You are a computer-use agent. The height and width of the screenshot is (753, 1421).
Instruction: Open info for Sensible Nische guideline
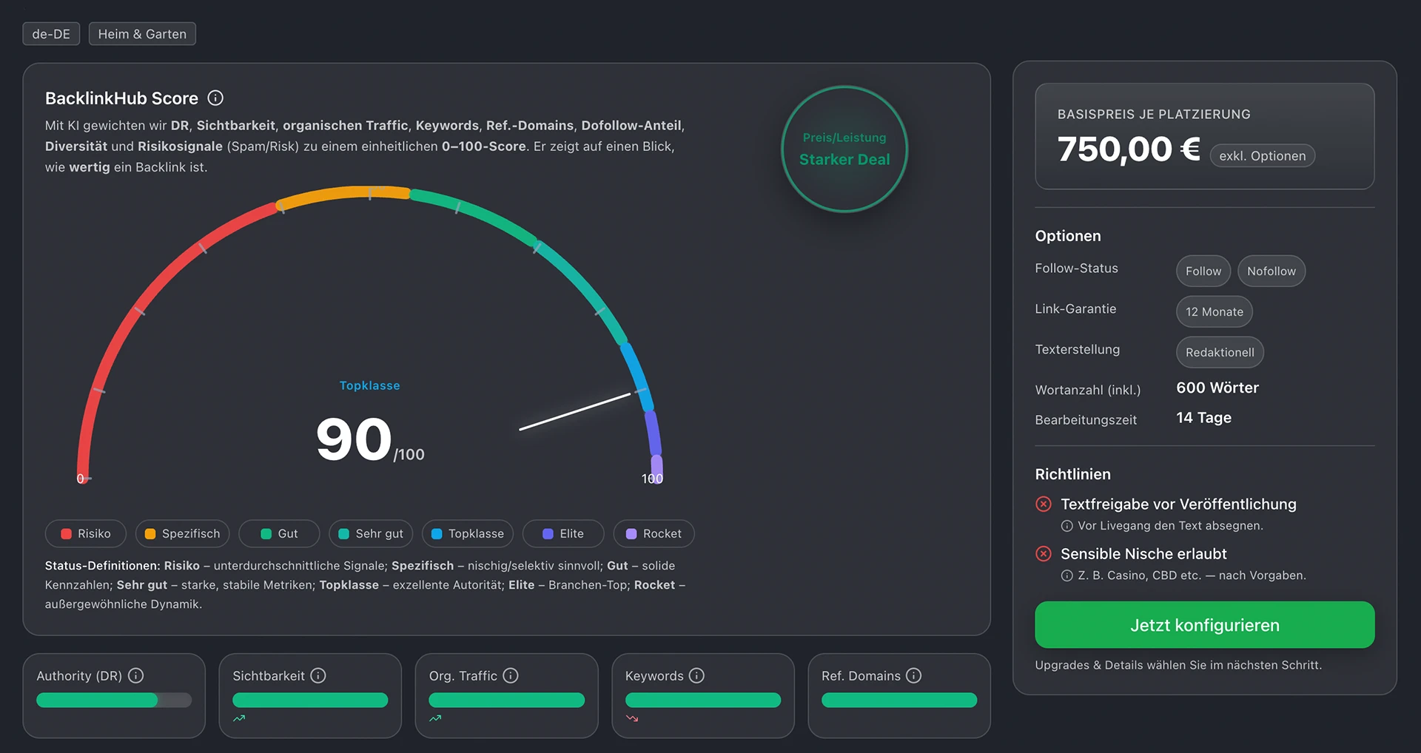pyautogui.click(x=1066, y=575)
